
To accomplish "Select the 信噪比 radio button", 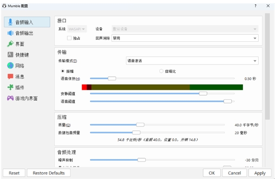I will coord(161,71).
